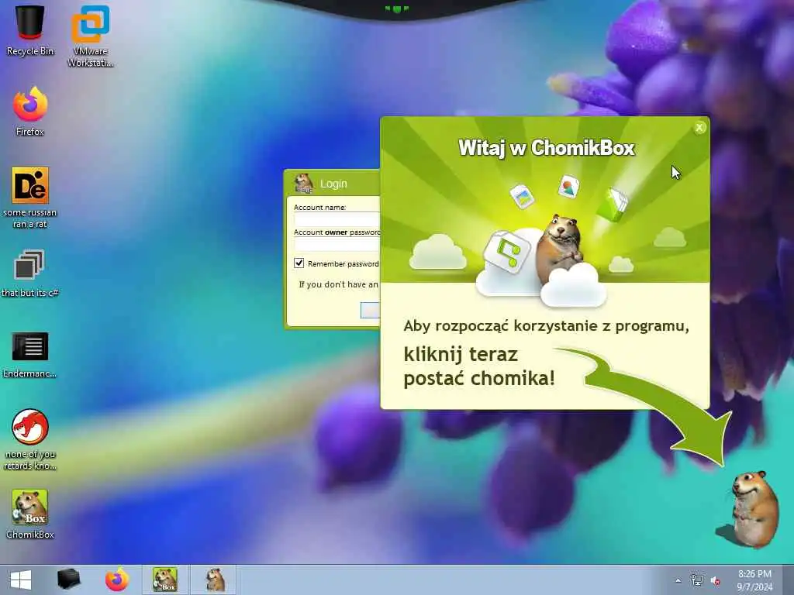
Task: Open the black box app in taskbar
Action: [69, 580]
